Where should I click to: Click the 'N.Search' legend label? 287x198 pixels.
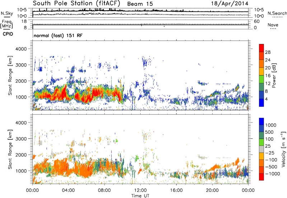pyautogui.click(x=277, y=13)
